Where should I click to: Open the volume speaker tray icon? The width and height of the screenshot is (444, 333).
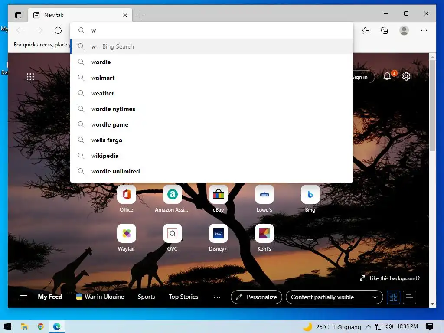(389, 326)
